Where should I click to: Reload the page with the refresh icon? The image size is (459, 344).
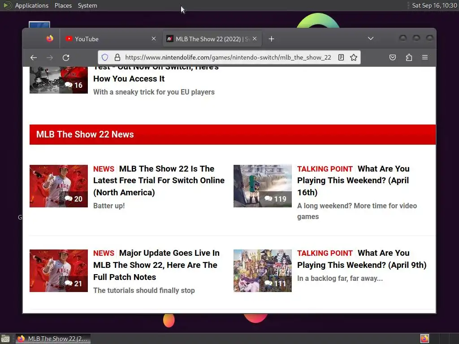coord(66,58)
